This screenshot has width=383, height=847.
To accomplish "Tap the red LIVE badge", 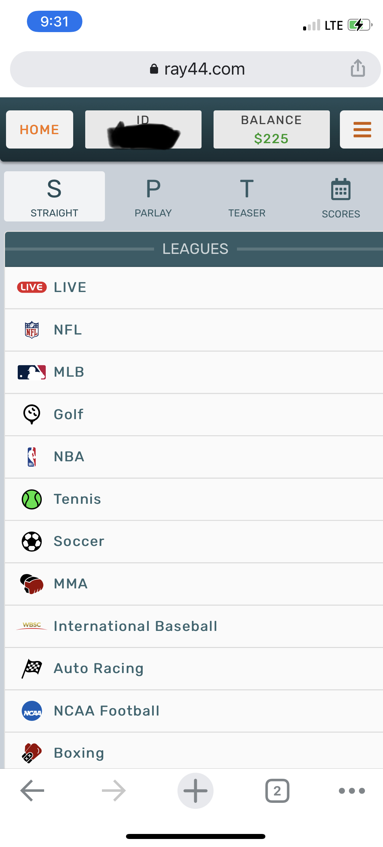I will (x=32, y=287).
